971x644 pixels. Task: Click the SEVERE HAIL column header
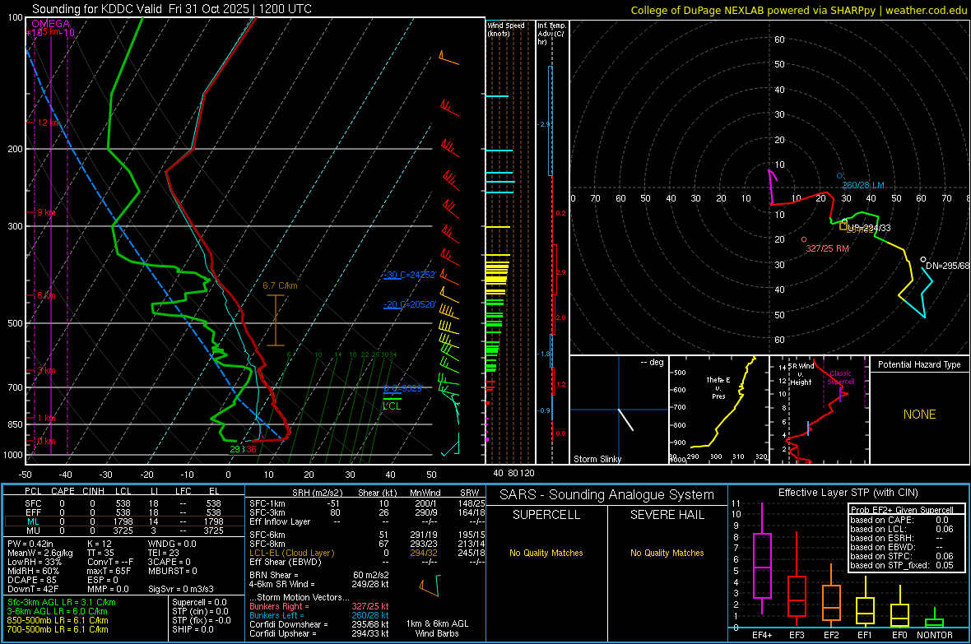tap(667, 515)
